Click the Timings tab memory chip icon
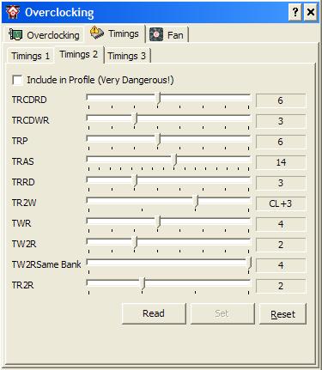322x370 pixels. (97, 33)
